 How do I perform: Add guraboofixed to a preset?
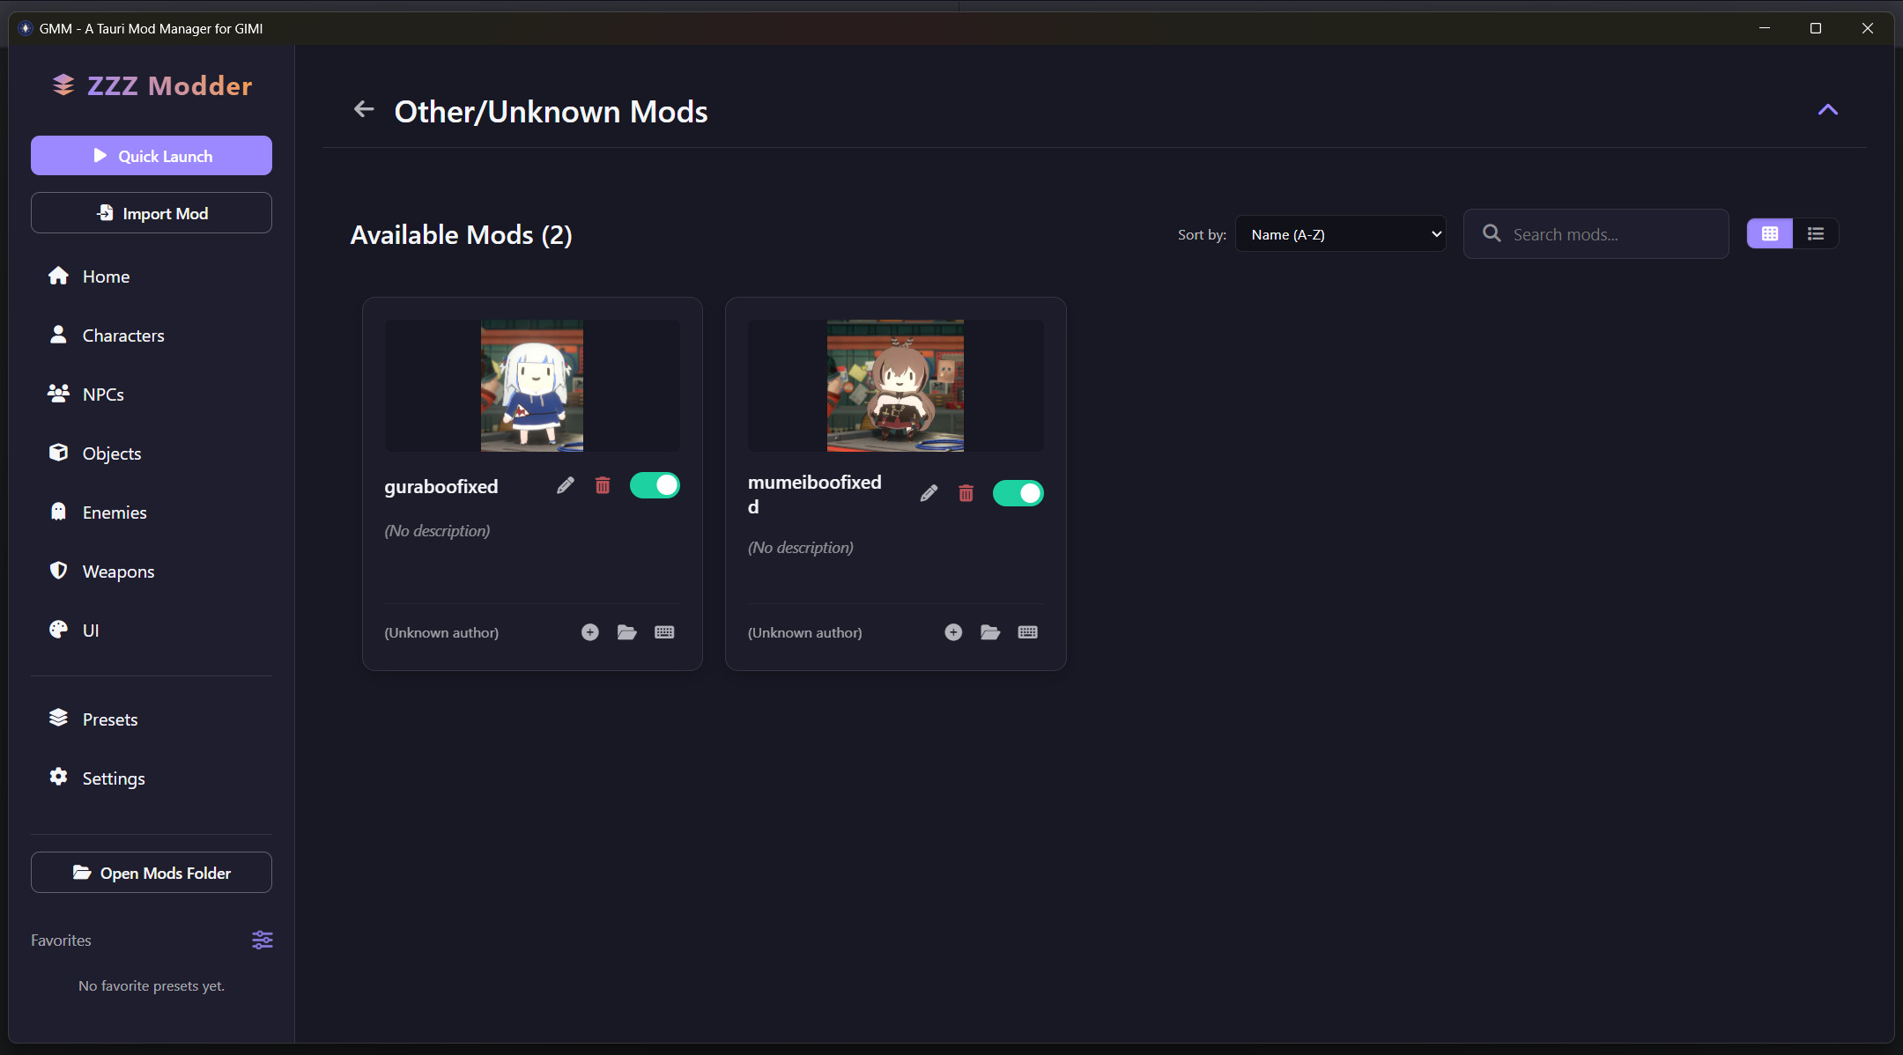click(589, 631)
